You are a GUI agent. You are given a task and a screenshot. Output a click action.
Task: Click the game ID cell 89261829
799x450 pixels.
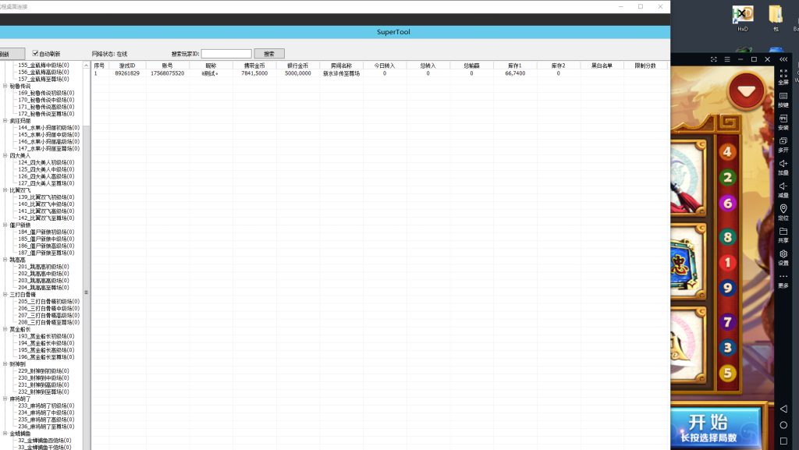(127, 73)
